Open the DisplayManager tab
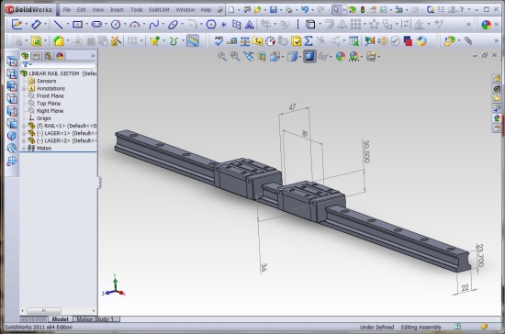505x334 pixels. click(x=60, y=56)
